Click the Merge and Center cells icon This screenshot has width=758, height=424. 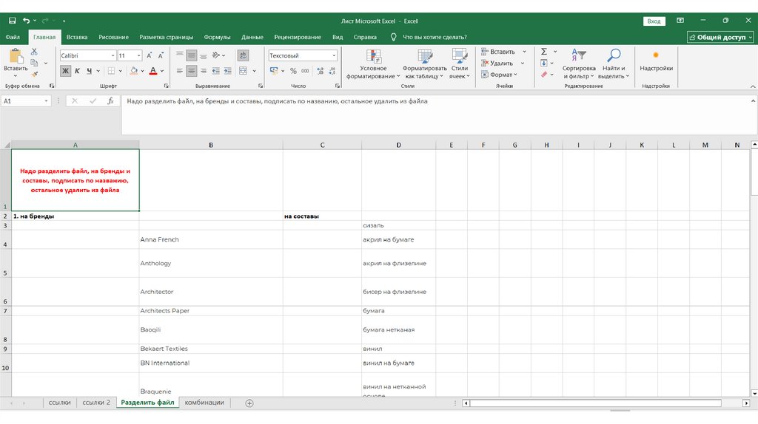pyautogui.click(x=241, y=71)
